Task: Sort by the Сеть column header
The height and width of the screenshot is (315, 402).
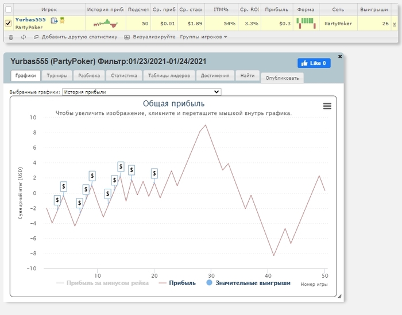Action: pyautogui.click(x=338, y=10)
